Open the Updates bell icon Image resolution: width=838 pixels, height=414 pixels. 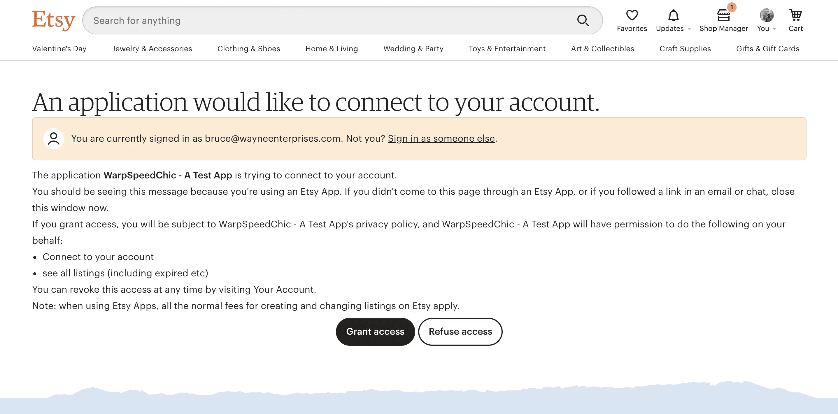click(673, 15)
